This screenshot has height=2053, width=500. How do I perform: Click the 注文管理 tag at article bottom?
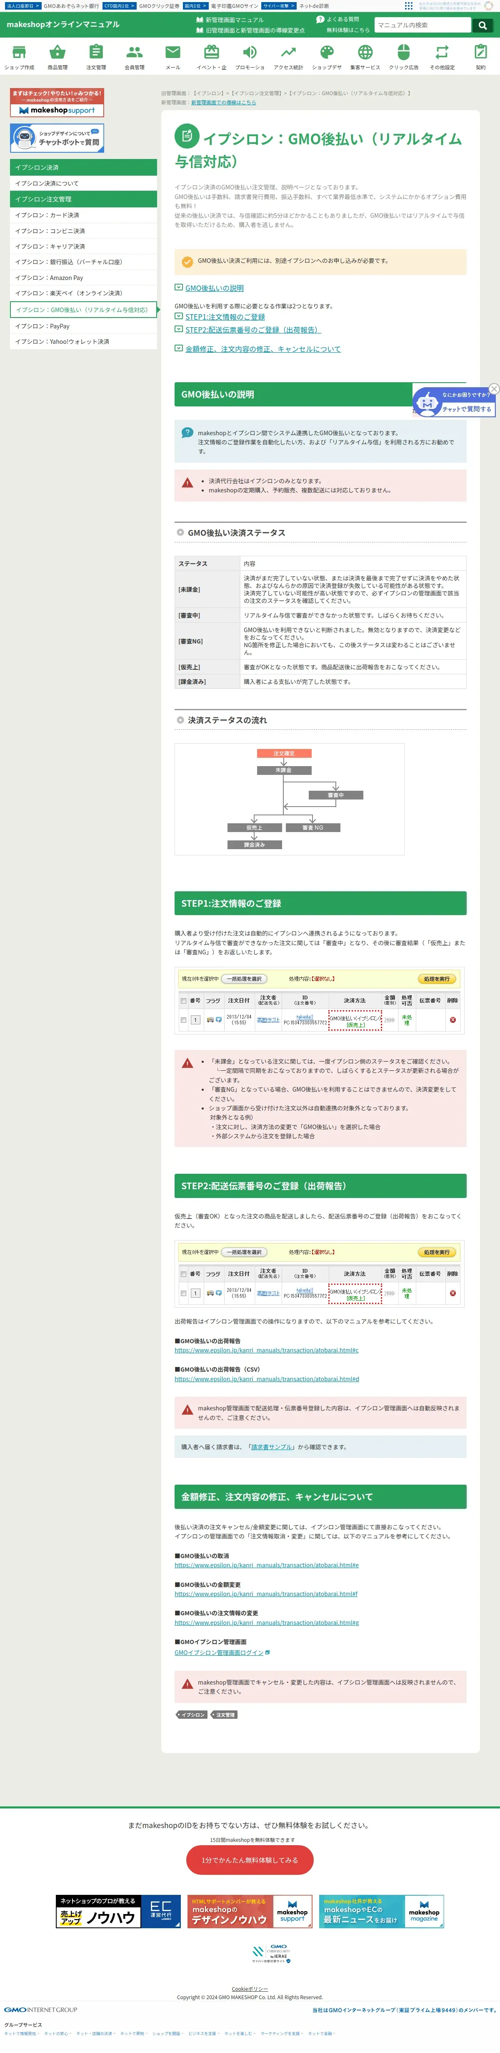[225, 1715]
